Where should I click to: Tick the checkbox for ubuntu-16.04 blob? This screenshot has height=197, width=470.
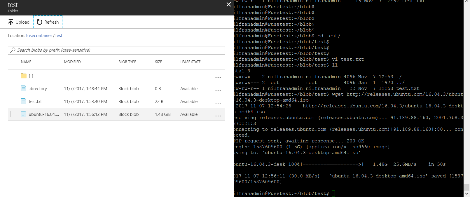coord(13,114)
